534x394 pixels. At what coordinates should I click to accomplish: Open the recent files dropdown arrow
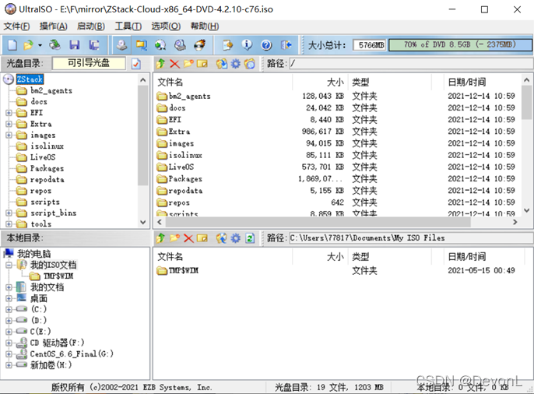(40, 45)
